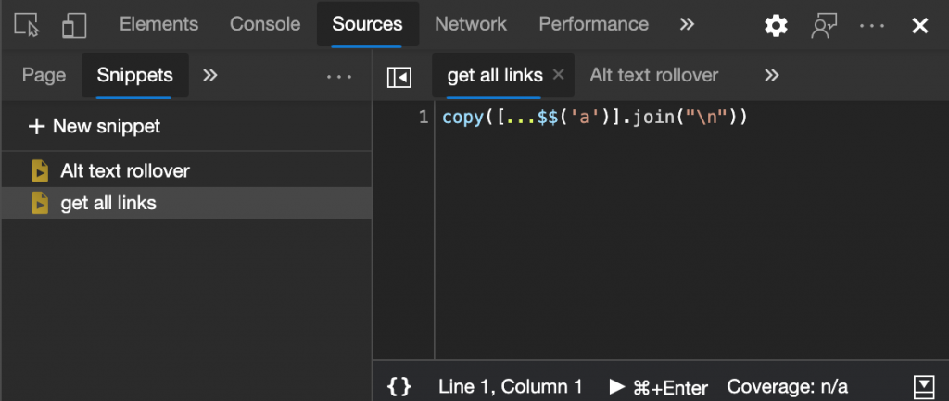Activate the inspect element picker icon

(26, 25)
